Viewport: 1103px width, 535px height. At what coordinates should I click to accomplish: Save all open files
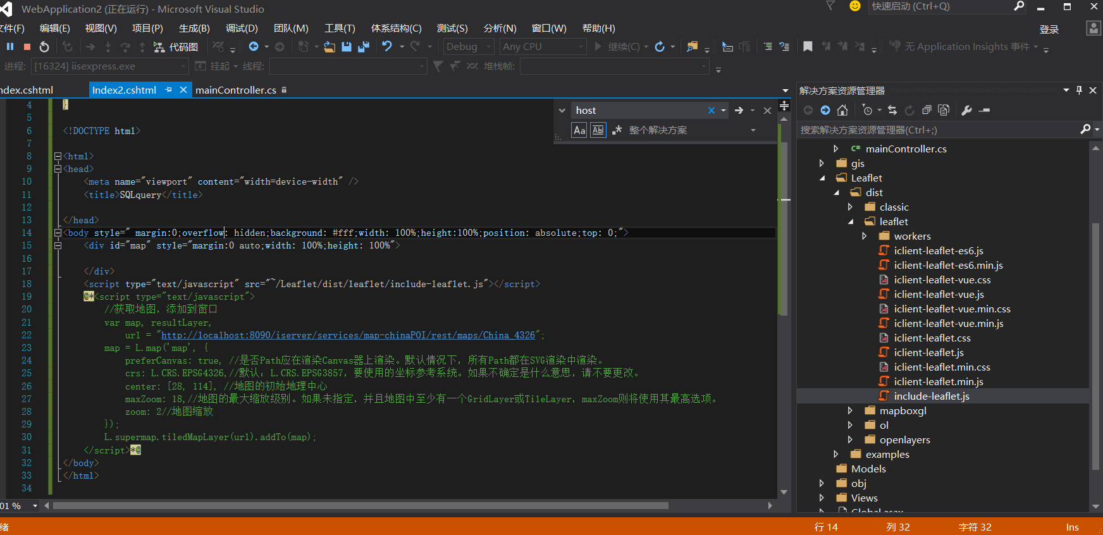[364, 47]
